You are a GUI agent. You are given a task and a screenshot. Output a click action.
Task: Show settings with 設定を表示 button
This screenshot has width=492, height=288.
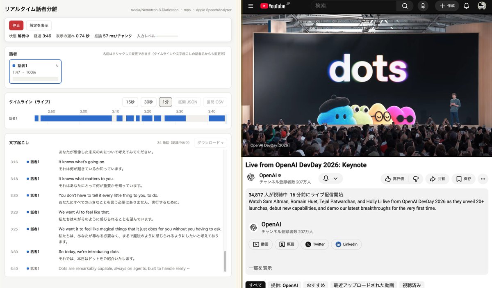click(x=39, y=25)
